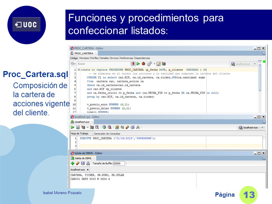Click the UOC logo
This screenshot has height=204, width=272.
click(x=27, y=25)
